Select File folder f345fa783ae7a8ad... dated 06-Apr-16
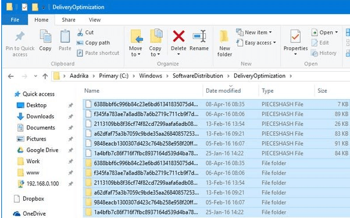The height and width of the screenshot is (218, 350). [216, 173]
